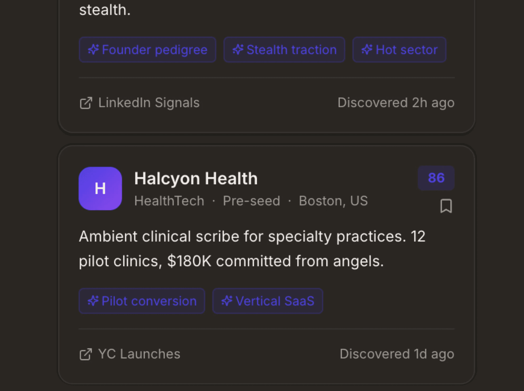Screen dimensions: 524x391
Task: Expand the Stealth traction signal tag
Action: coord(284,50)
